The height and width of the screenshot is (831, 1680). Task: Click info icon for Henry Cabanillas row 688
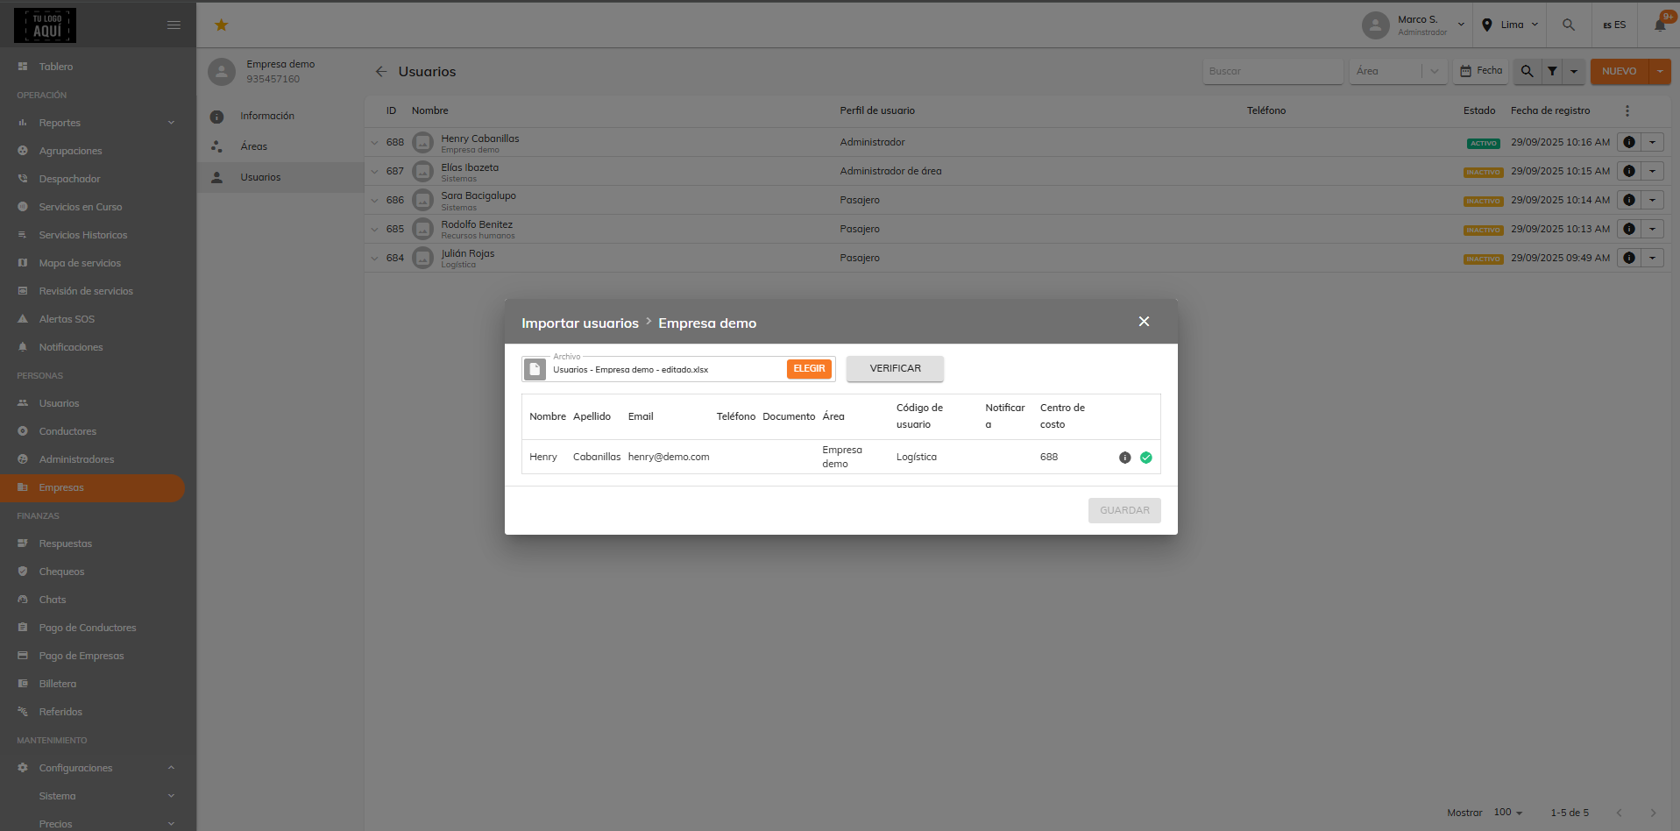coord(1629,142)
